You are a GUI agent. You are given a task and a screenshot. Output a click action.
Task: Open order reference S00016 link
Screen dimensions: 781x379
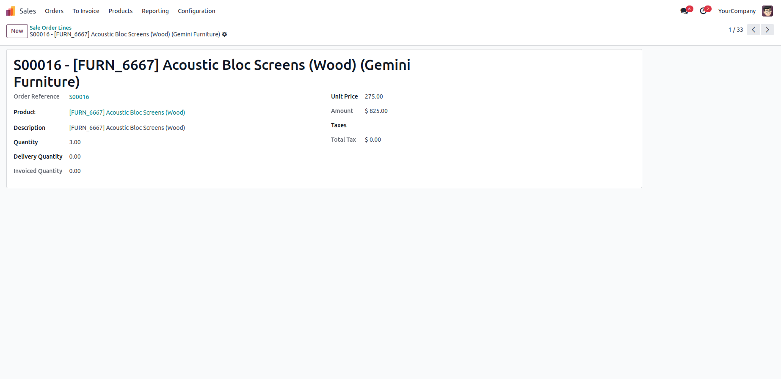pos(79,97)
